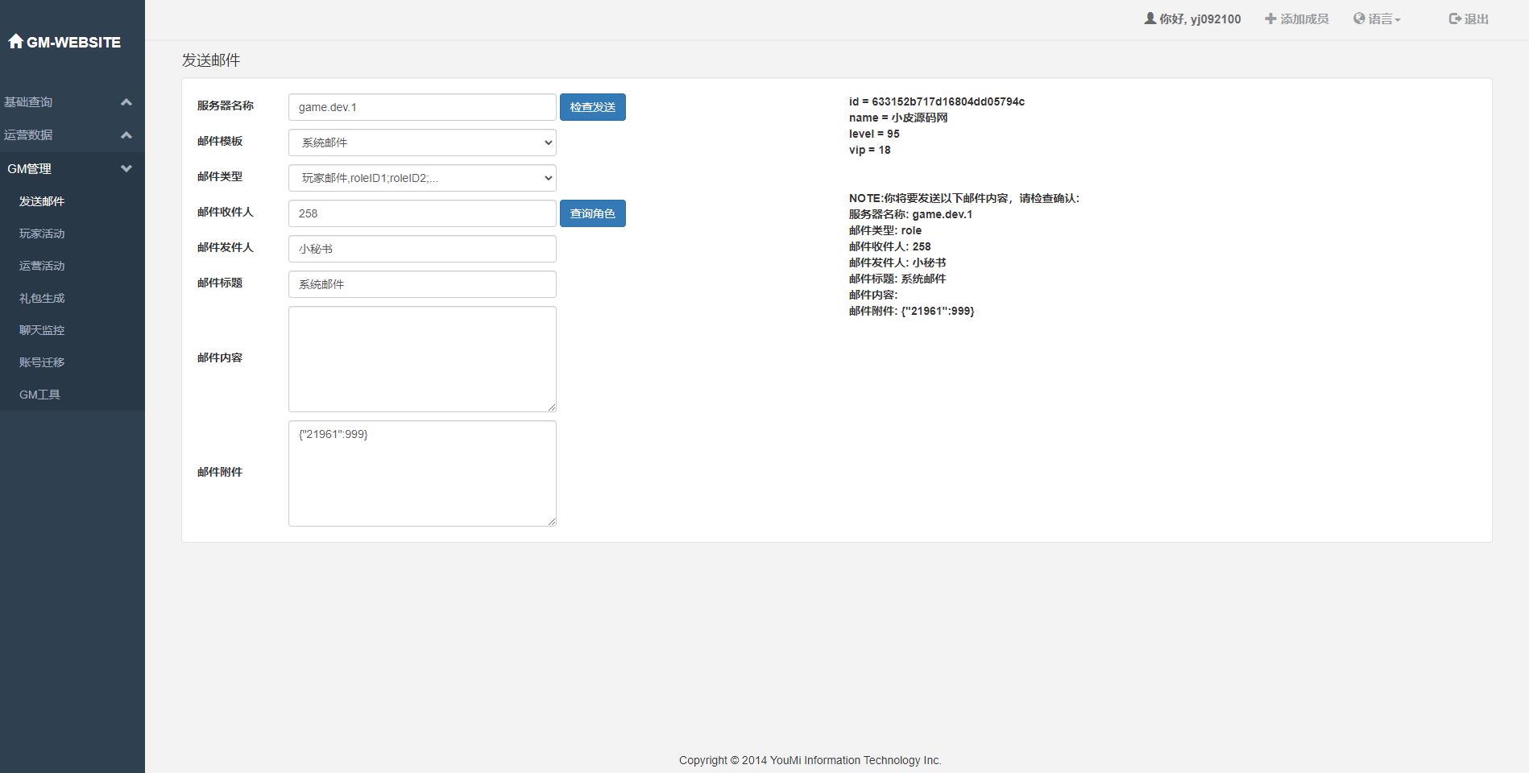The height and width of the screenshot is (773, 1529).
Task: Click the 服务器名称 field showing game.dev.1
Action: (x=421, y=106)
